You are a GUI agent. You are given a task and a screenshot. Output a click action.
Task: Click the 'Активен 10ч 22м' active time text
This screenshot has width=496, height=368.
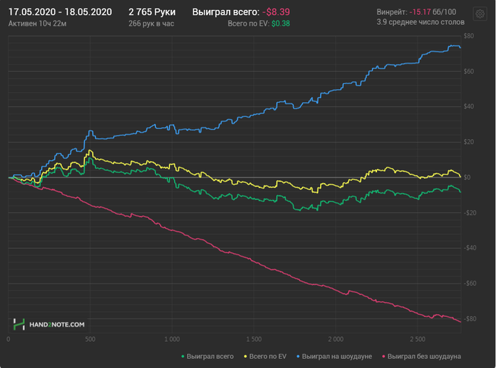38,23
